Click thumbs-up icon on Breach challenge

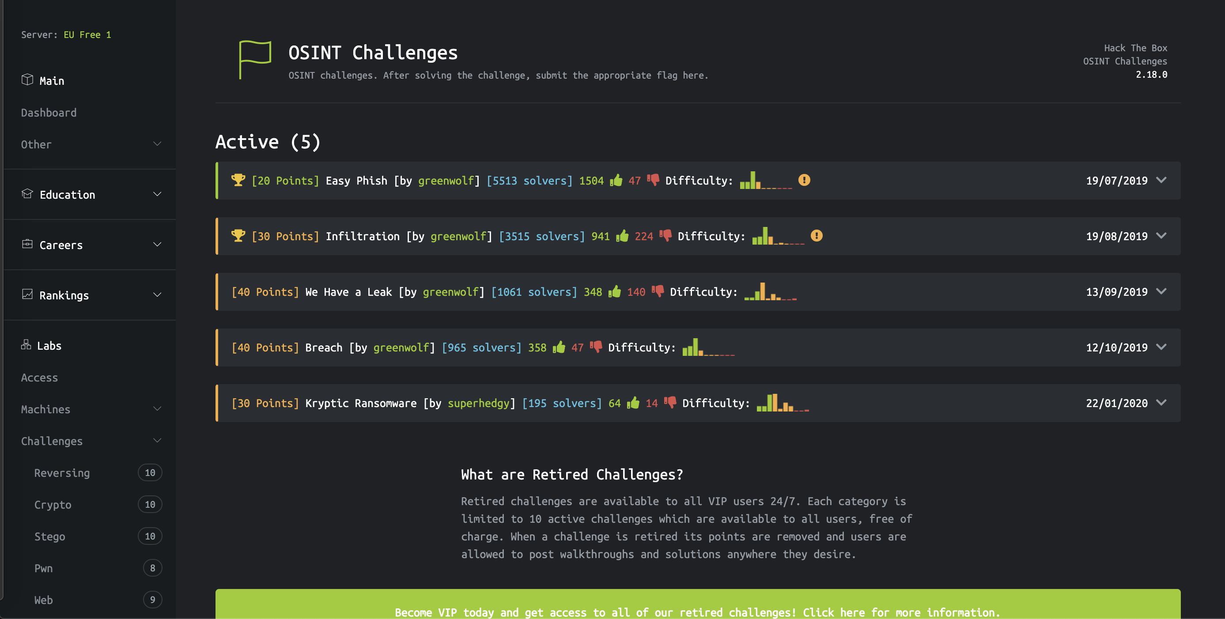click(559, 347)
